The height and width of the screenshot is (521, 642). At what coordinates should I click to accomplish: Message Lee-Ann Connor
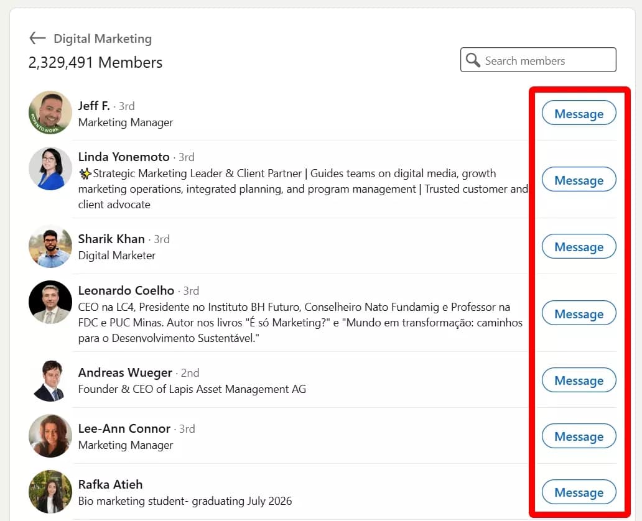579,436
